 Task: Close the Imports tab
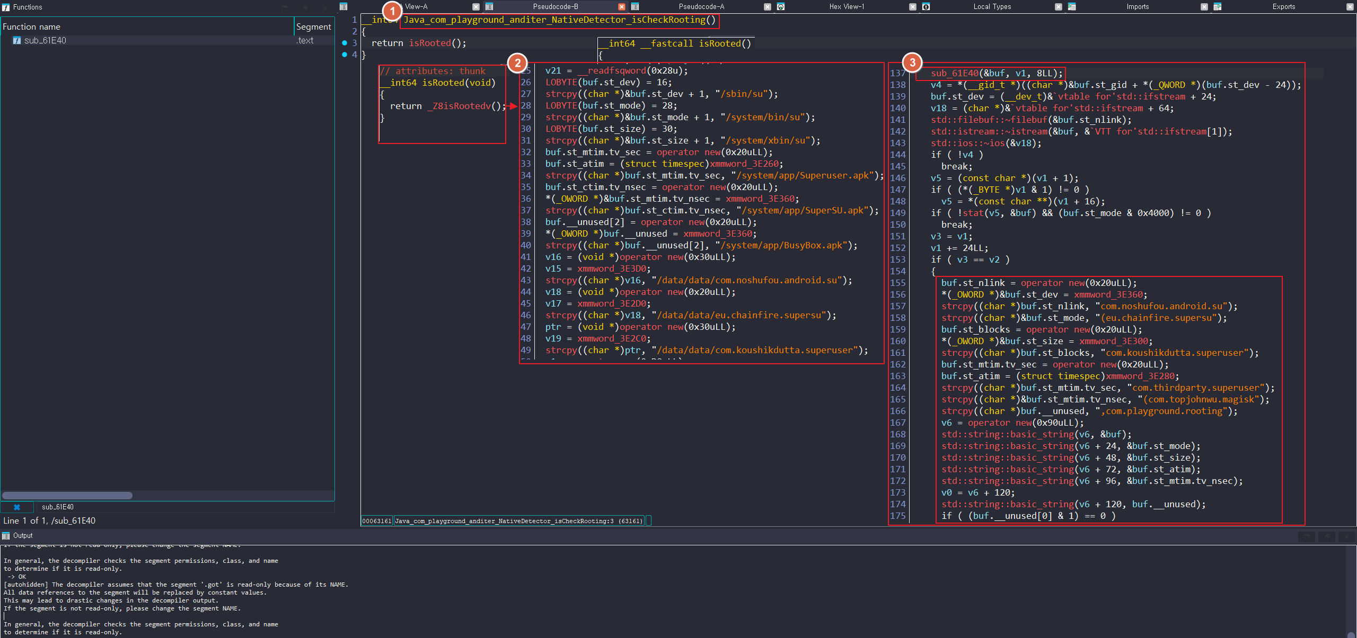(x=1204, y=7)
